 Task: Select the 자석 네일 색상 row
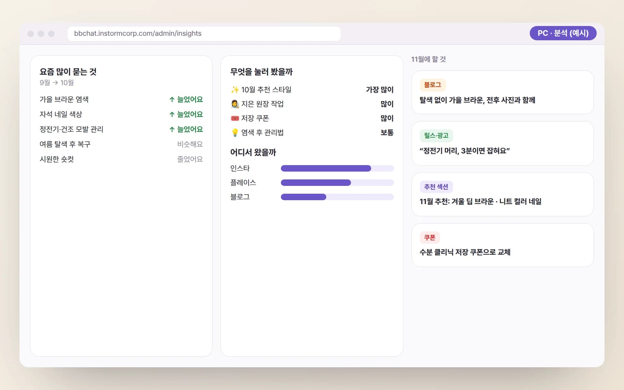pyautogui.click(x=121, y=114)
